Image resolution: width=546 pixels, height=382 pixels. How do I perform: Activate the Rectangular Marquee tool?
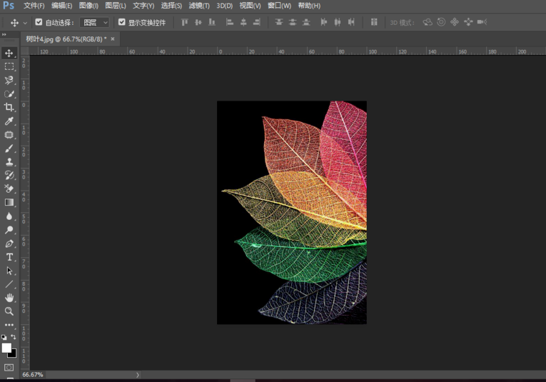click(9, 66)
